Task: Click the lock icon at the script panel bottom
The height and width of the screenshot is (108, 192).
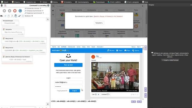Action: point(48,104)
